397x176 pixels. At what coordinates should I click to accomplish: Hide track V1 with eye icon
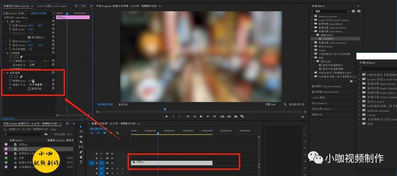112,163
